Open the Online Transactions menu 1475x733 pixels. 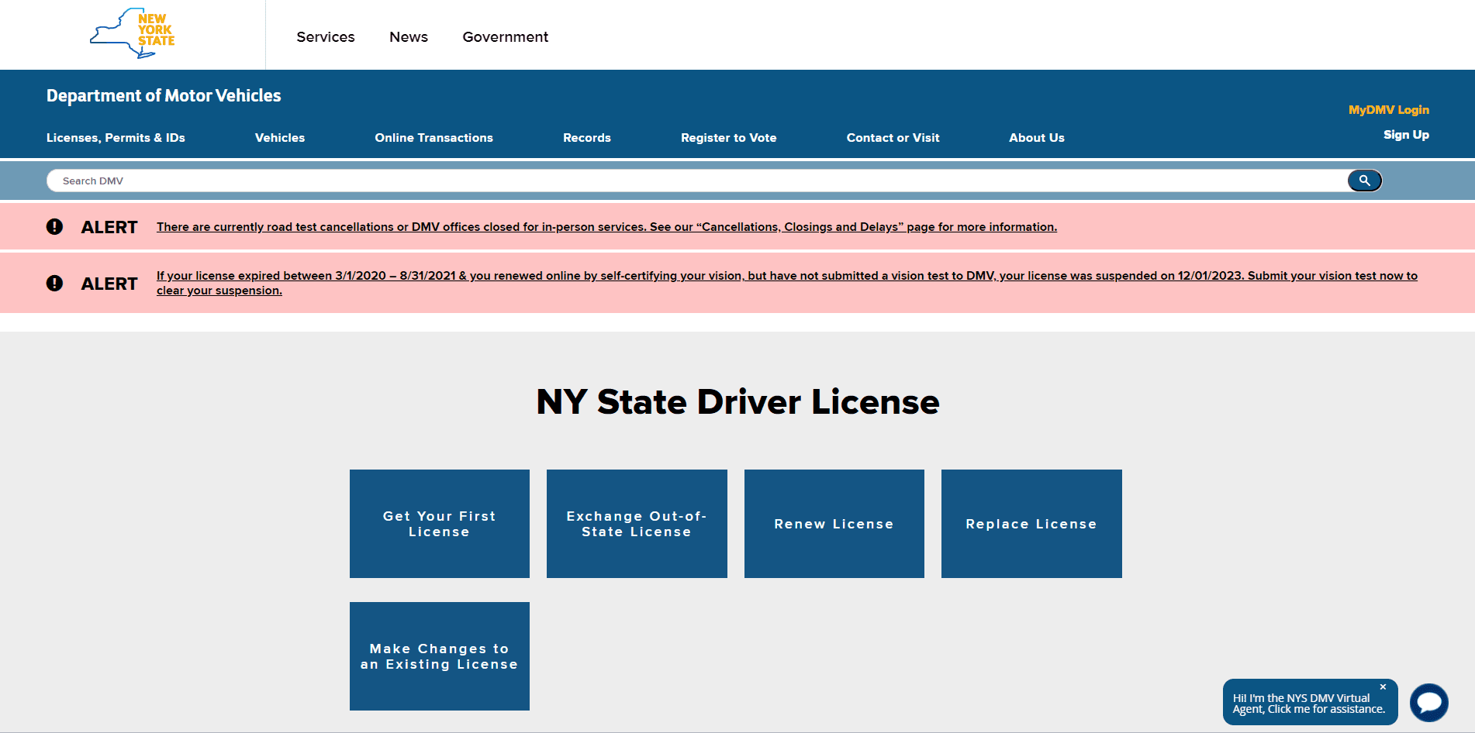(x=434, y=137)
